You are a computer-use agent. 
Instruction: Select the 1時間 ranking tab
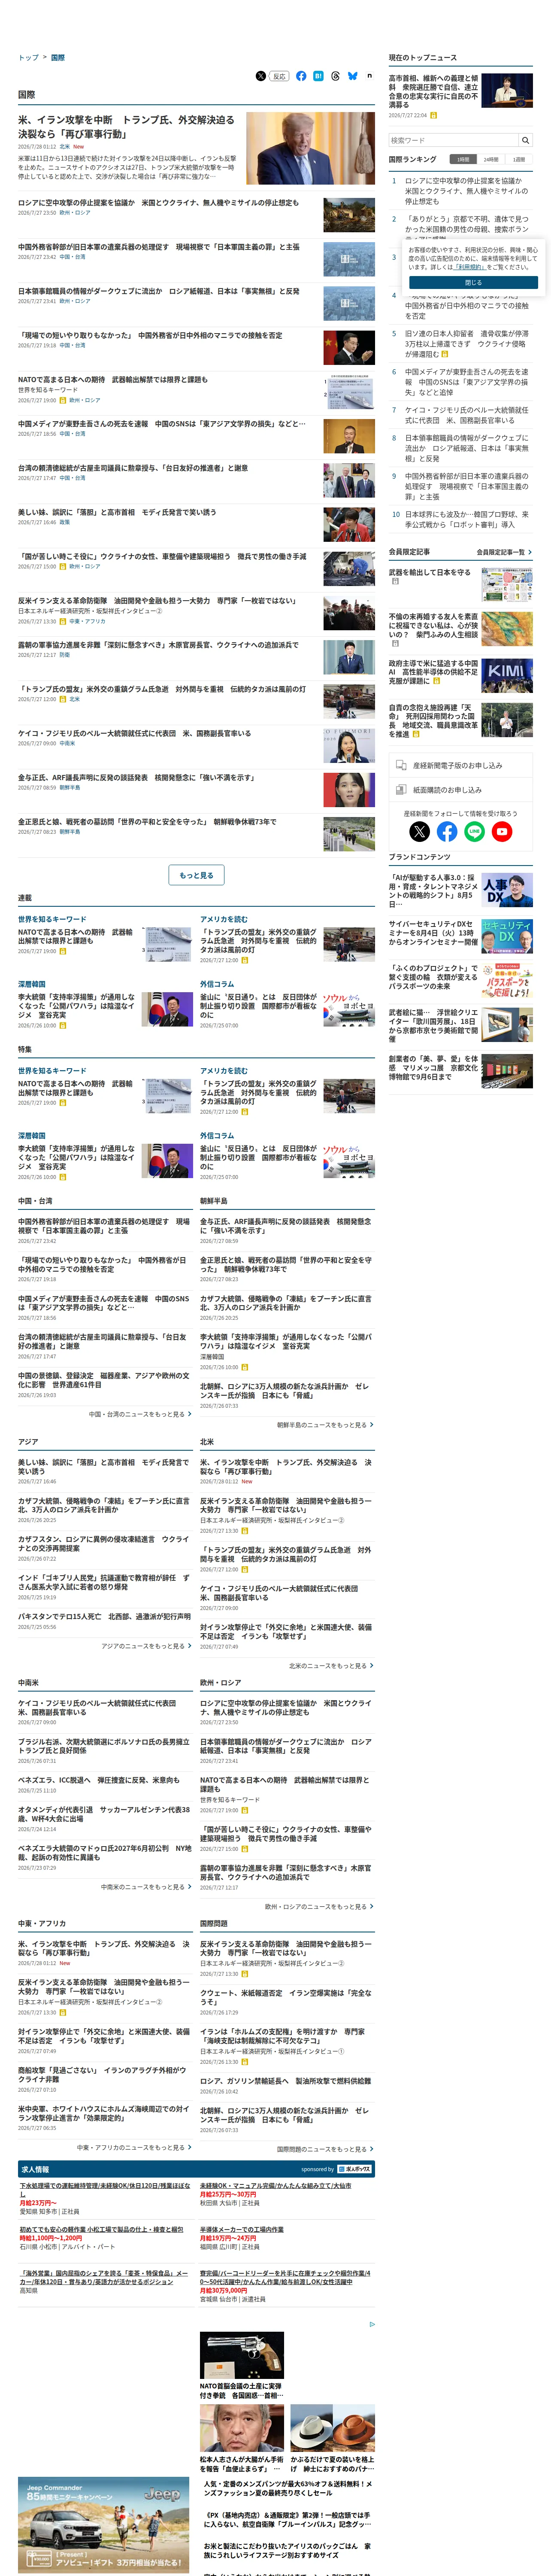[x=462, y=159]
